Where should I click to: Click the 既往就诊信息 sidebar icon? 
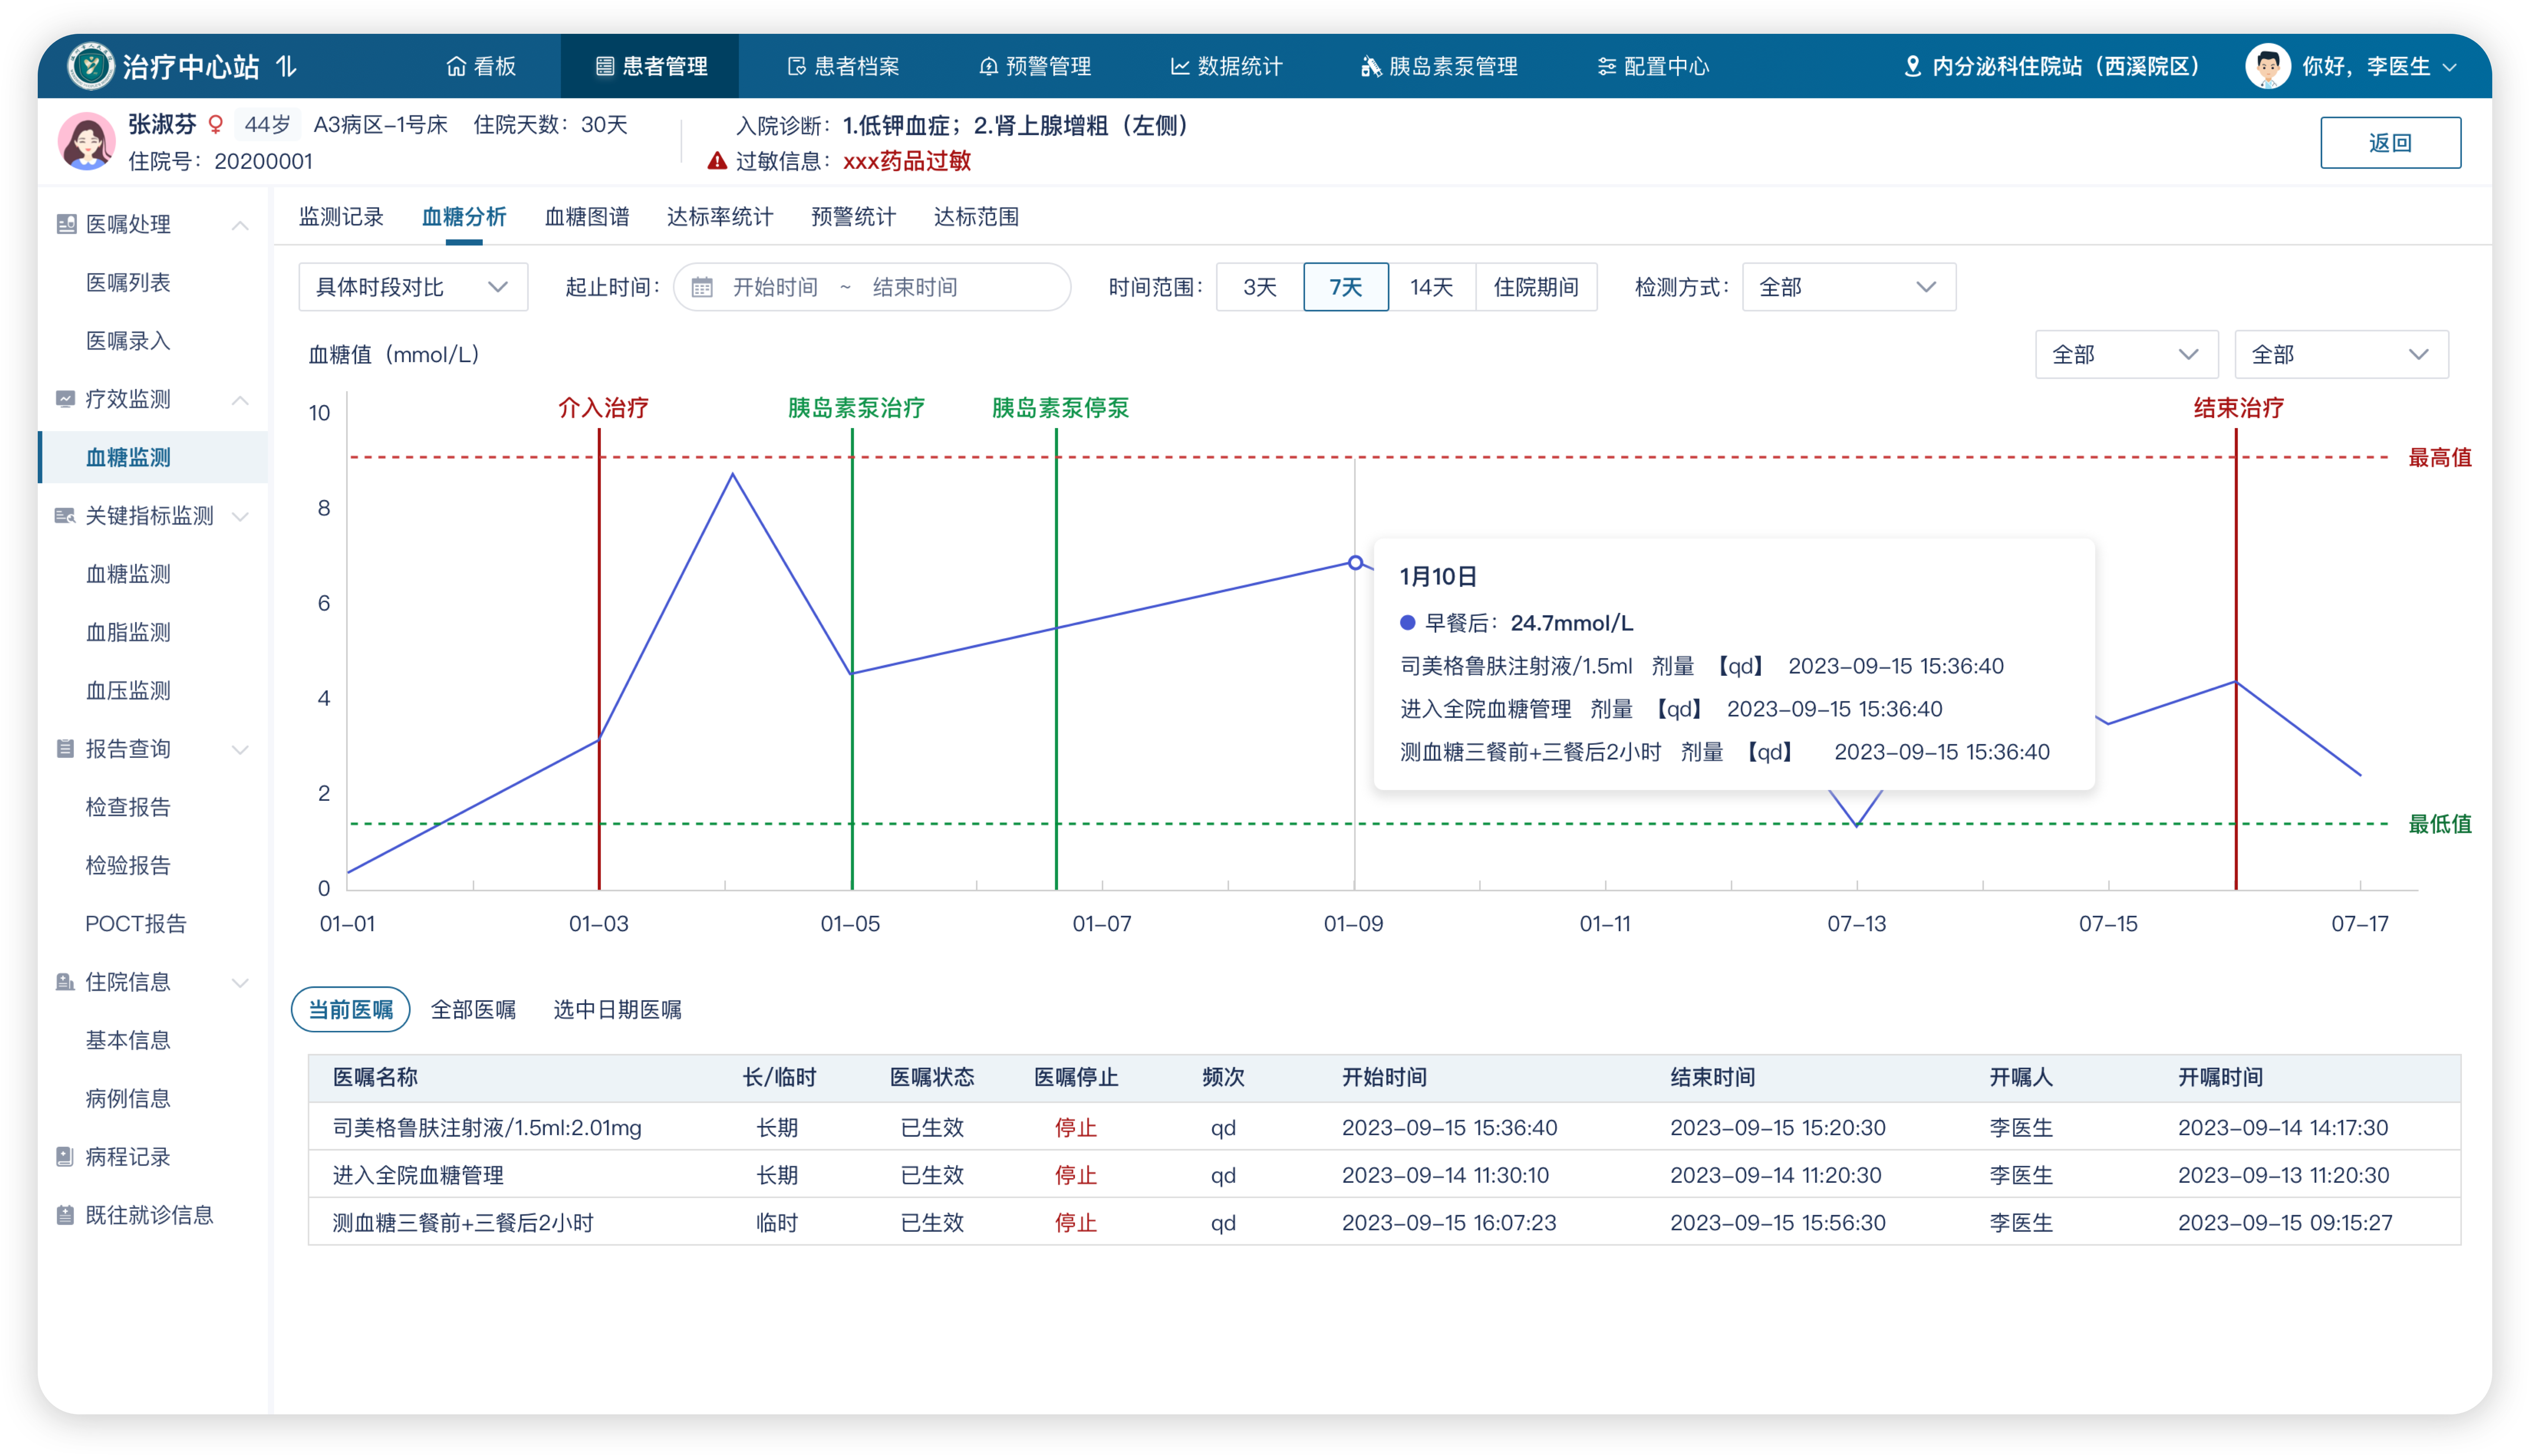click(x=66, y=1215)
